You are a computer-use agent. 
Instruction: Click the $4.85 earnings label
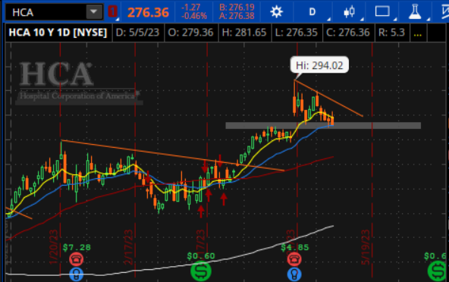click(295, 247)
